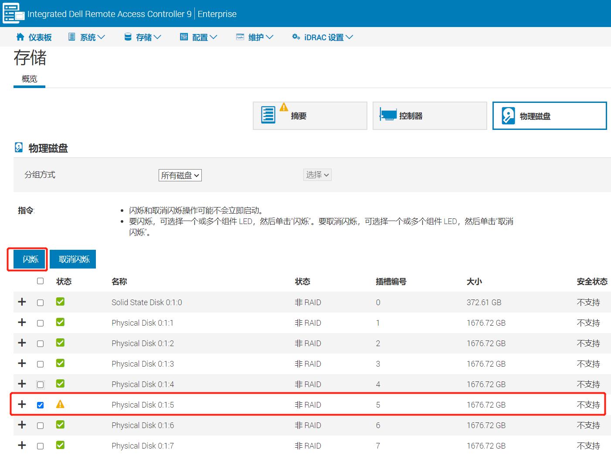The height and width of the screenshot is (466, 611).
Task: Uncheck the box for Physical Disk 0:1:5
Action: coord(40,405)
